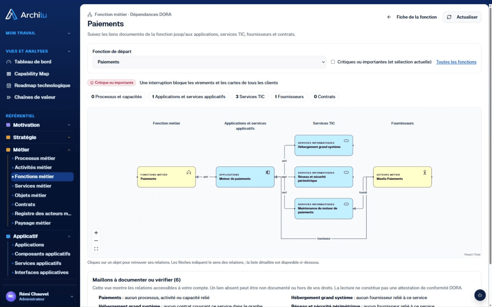
Task: Click the Chaînes de valeur arrows icon
Action: coord(9,97)
